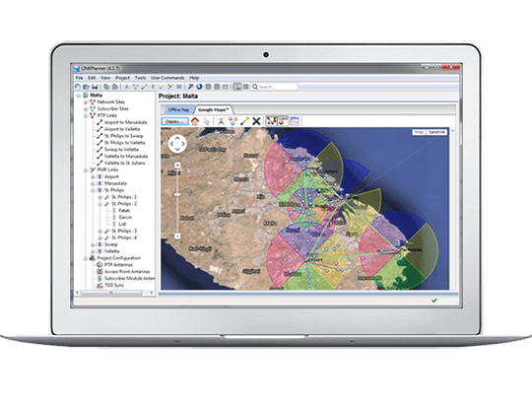Click the network site tower icon in map toolbar
This screenshot has height=403, width=532.
point(221,121)
